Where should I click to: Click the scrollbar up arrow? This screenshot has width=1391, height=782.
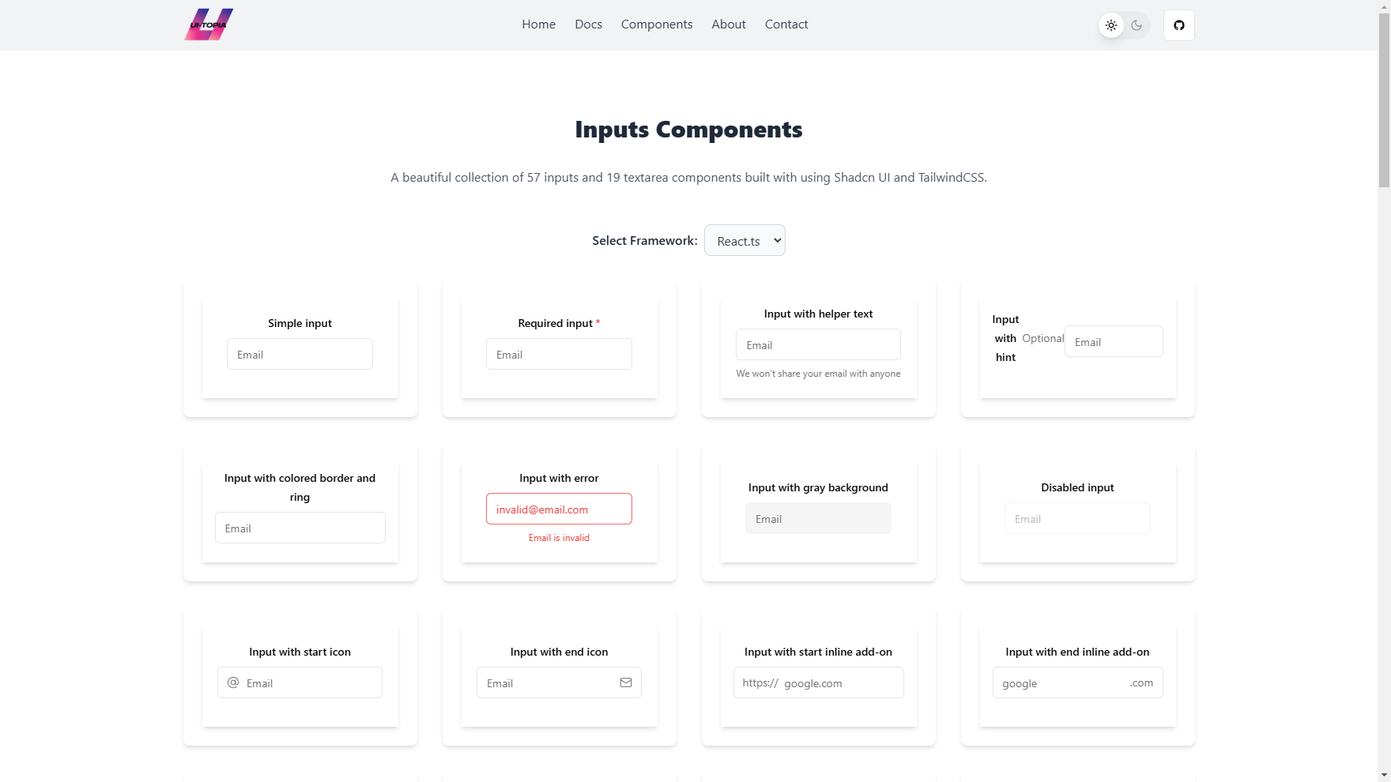(1384, 6)
